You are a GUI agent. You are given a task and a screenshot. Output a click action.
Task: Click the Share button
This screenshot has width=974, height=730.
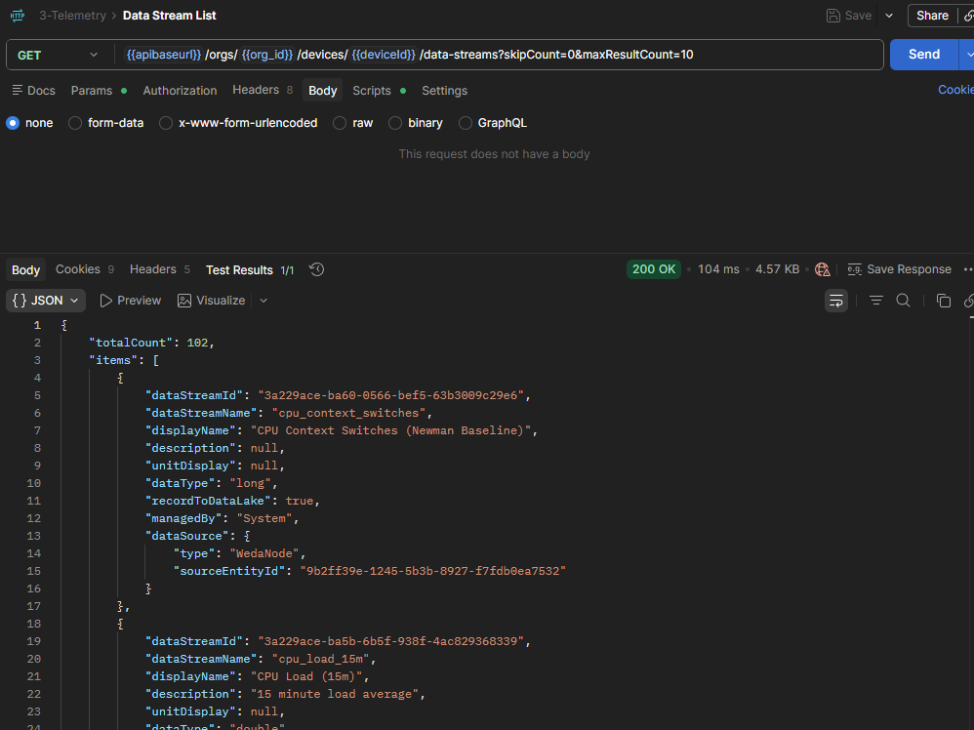(932, 16)
